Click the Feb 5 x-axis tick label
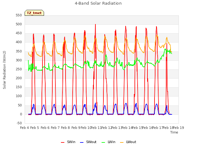 [35, 128]
